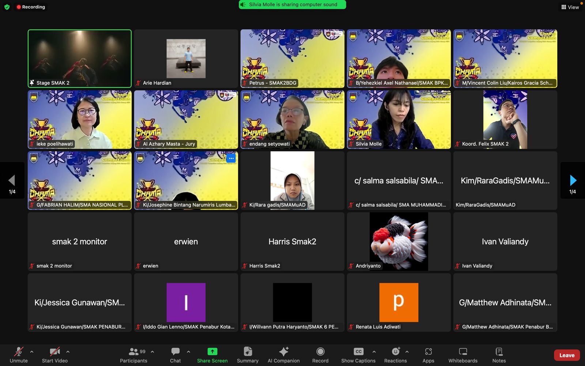Click the Record icon in toolbar

(x=320, y=351)
